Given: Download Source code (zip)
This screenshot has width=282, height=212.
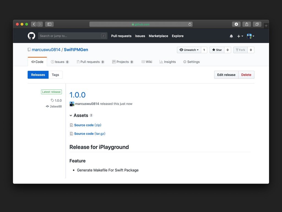Looking at the screenshot, I should pos(88,125).
